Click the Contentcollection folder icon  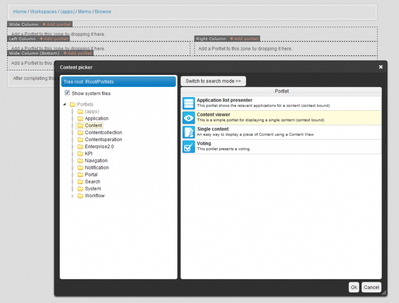pyautogui.click(x=80, y=133)
